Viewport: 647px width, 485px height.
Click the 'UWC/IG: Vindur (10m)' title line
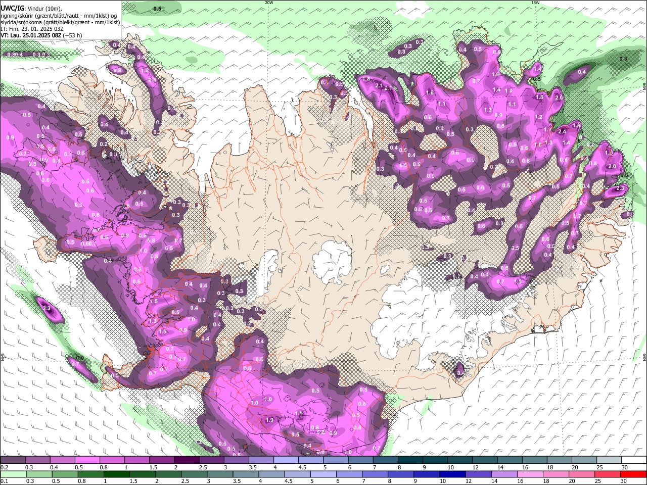pyautogui.click(x=31, y=9)
